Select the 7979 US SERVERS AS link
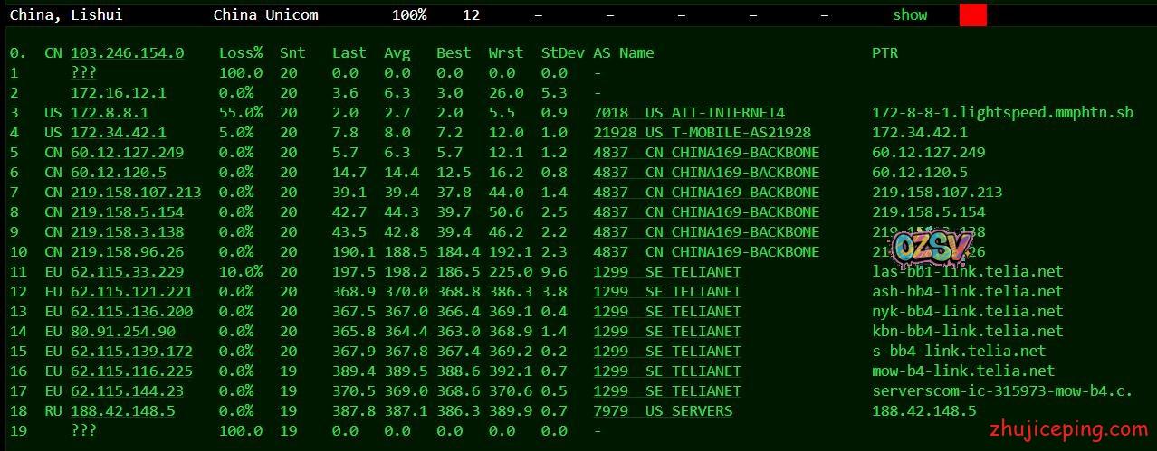Viewport: 1157px width, 451px height. coord(663,411)
